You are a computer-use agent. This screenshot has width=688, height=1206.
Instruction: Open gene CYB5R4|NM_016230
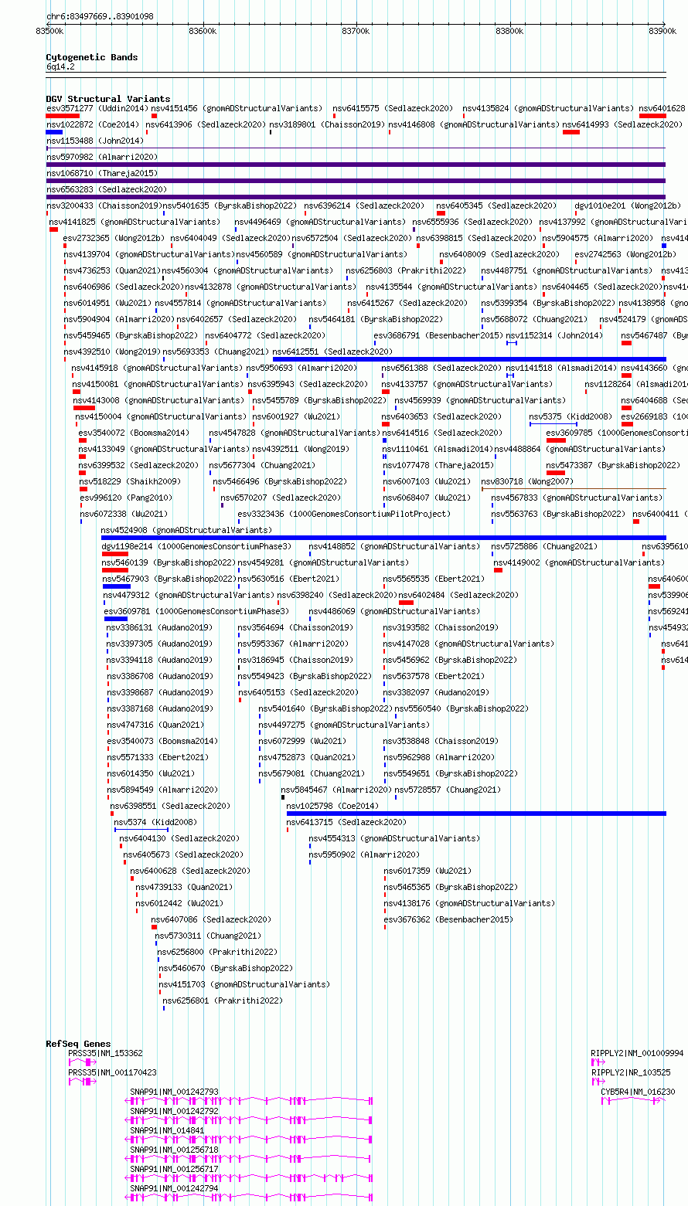638,1092
